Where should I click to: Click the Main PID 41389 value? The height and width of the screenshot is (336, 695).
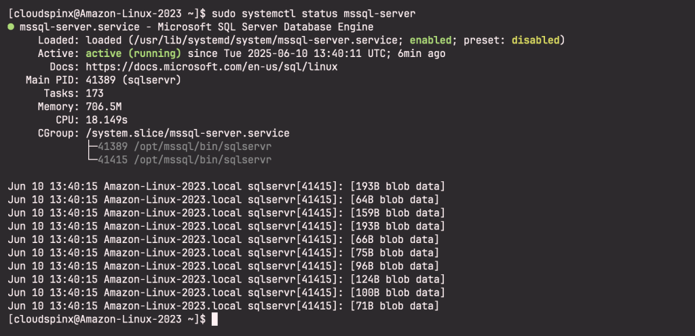coord(100,80)
